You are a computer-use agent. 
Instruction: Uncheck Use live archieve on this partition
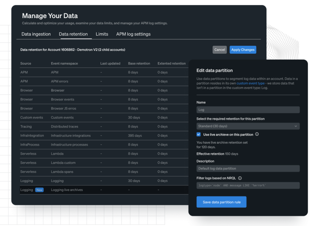coord(198,134)
